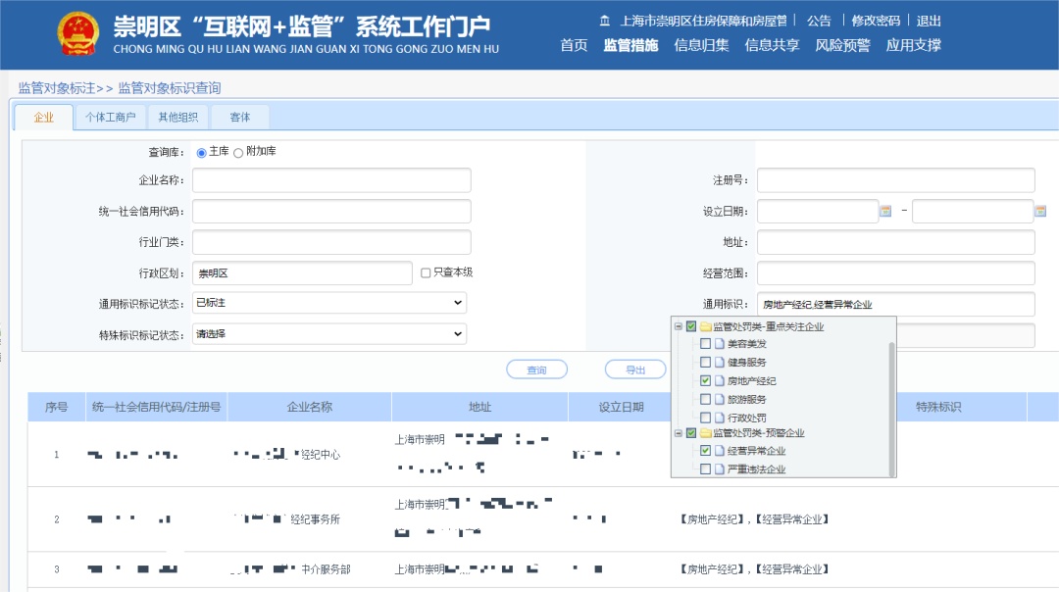Open the start date calendar picker
Viewport: 1059px width, 592px height.
click(885, 211)
